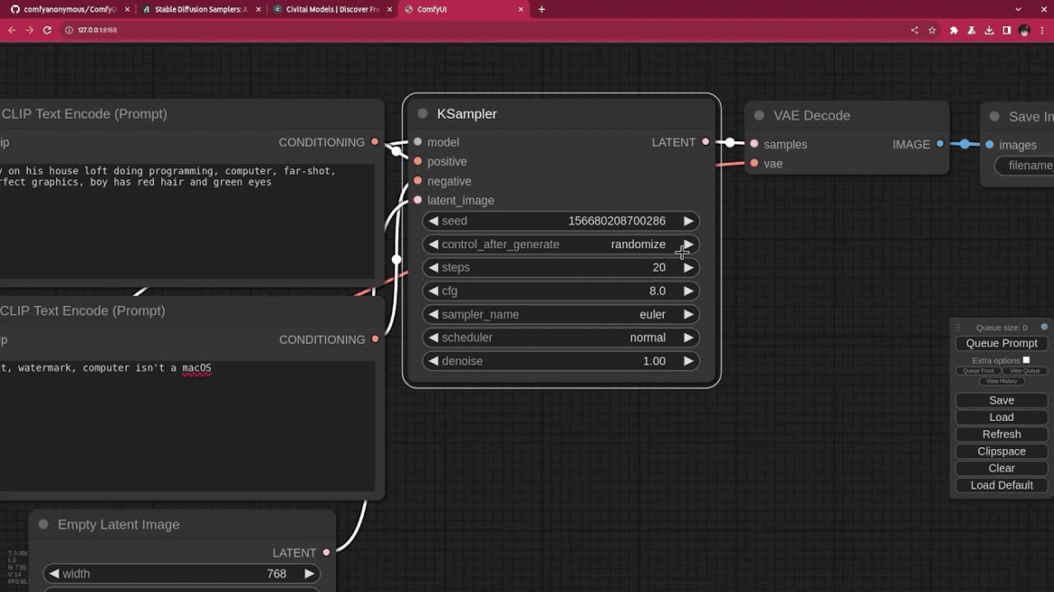Switch to the Civitai Models browser tab
1054x592 pixels.
pyautogui.click(x=332, y=10)
